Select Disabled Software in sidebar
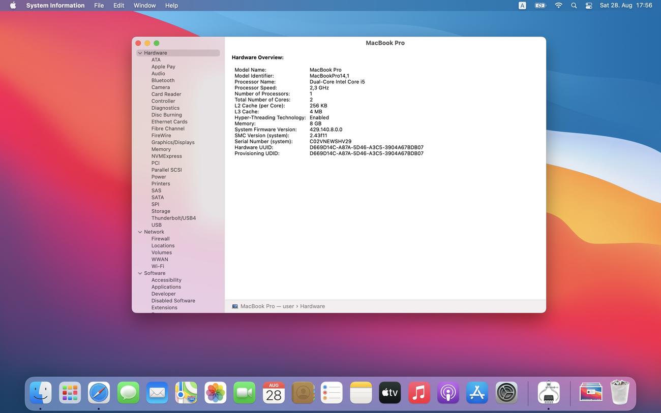The width and height of the screenshot is (661, 413). 173,301
